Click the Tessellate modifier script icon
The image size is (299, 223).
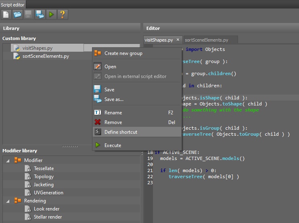[27, 168]
